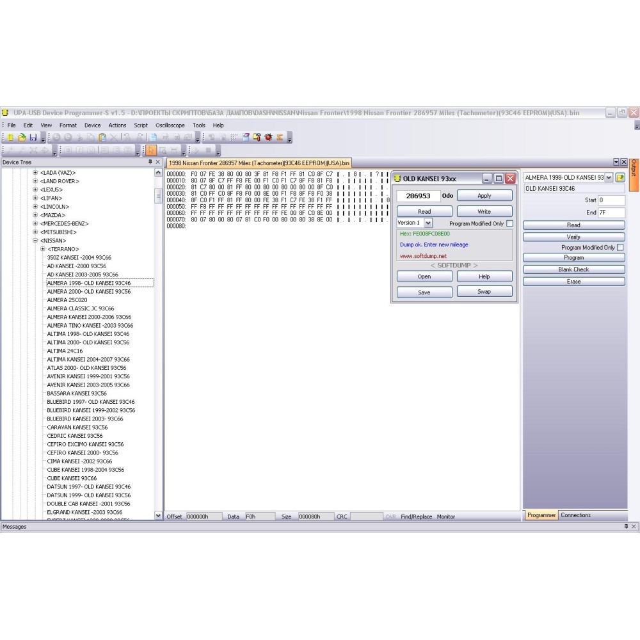
Task: Click Blank Check in Programmer panel
Action: pyautogui.click(x=574, y=269)
